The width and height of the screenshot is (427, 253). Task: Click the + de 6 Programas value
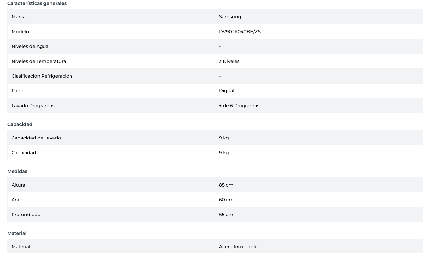click(239, 106)
